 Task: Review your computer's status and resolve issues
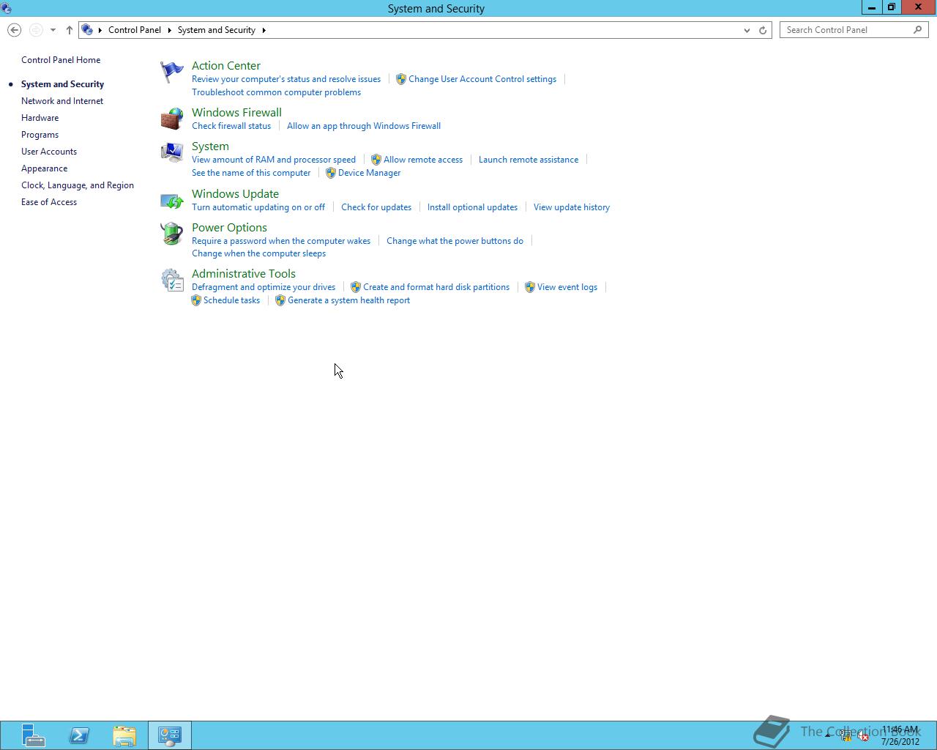click(286, 79)
